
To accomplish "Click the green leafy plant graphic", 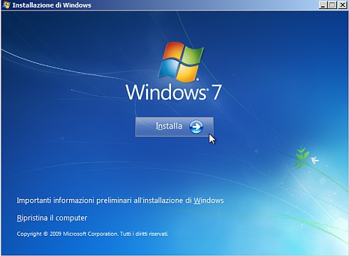I will coord(302,157).
